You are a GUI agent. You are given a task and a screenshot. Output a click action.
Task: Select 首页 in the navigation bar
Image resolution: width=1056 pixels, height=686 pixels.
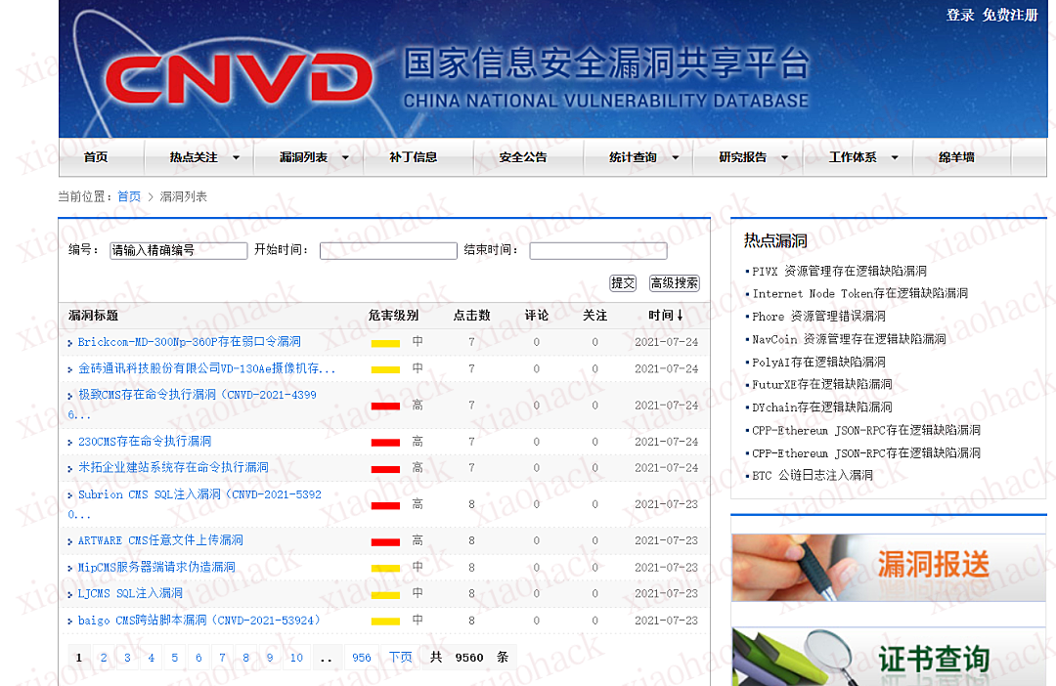(97, 156)
